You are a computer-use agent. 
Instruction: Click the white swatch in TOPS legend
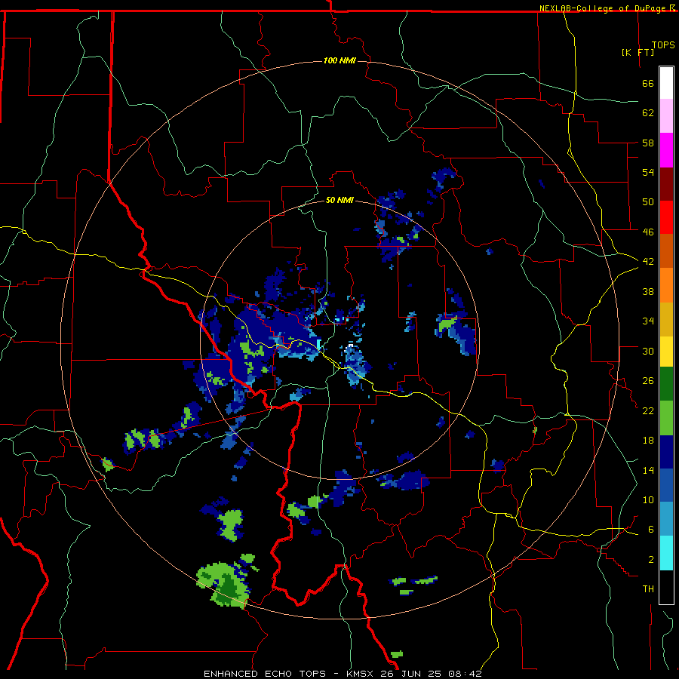666,83
